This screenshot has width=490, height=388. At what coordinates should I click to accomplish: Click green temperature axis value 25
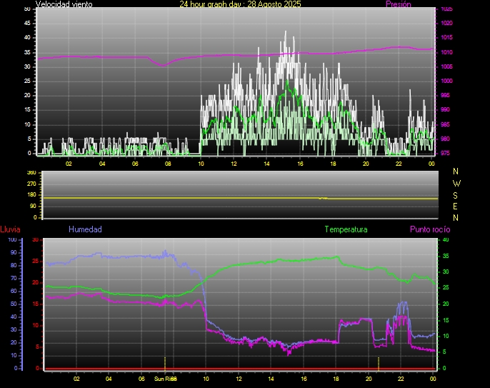pos(446,288)
